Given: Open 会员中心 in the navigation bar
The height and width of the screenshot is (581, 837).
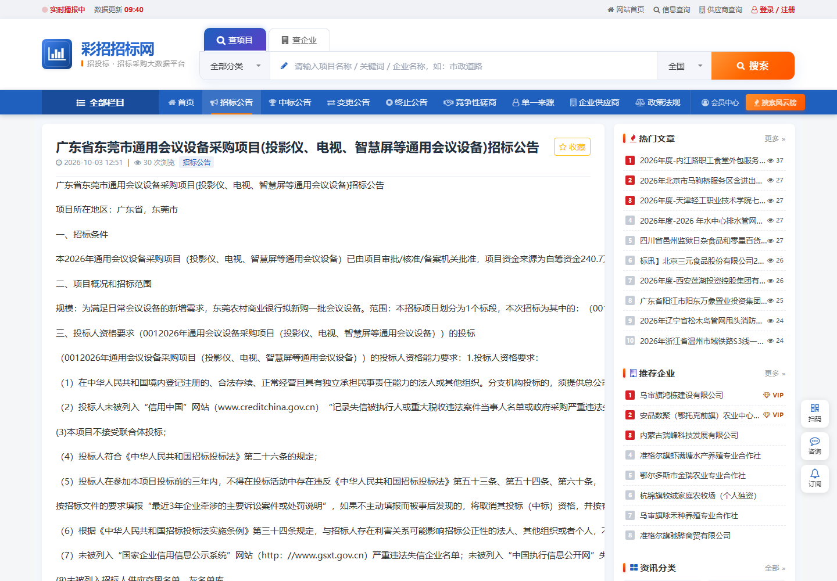Looking at the screenshot, I should point(720,102).
